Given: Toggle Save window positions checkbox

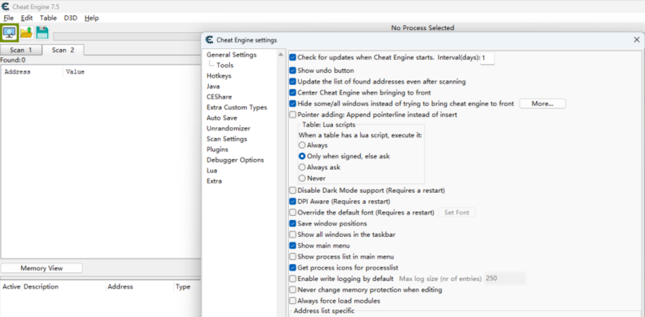Looking at the screenshot, I should tap(293, 223).
